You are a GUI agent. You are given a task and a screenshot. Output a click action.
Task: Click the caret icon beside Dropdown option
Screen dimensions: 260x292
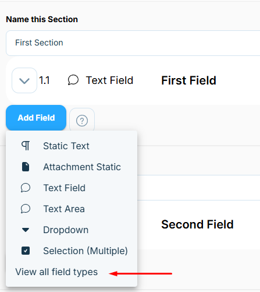point(26,230)
